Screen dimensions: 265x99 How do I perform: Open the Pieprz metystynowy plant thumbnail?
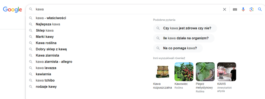coord(205,72)
